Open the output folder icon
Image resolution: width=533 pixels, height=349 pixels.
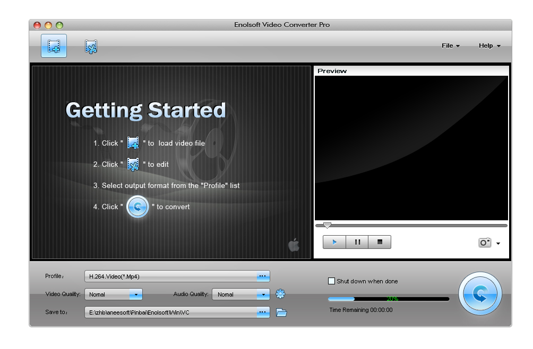pyautogui.click(x=281, y=312)
